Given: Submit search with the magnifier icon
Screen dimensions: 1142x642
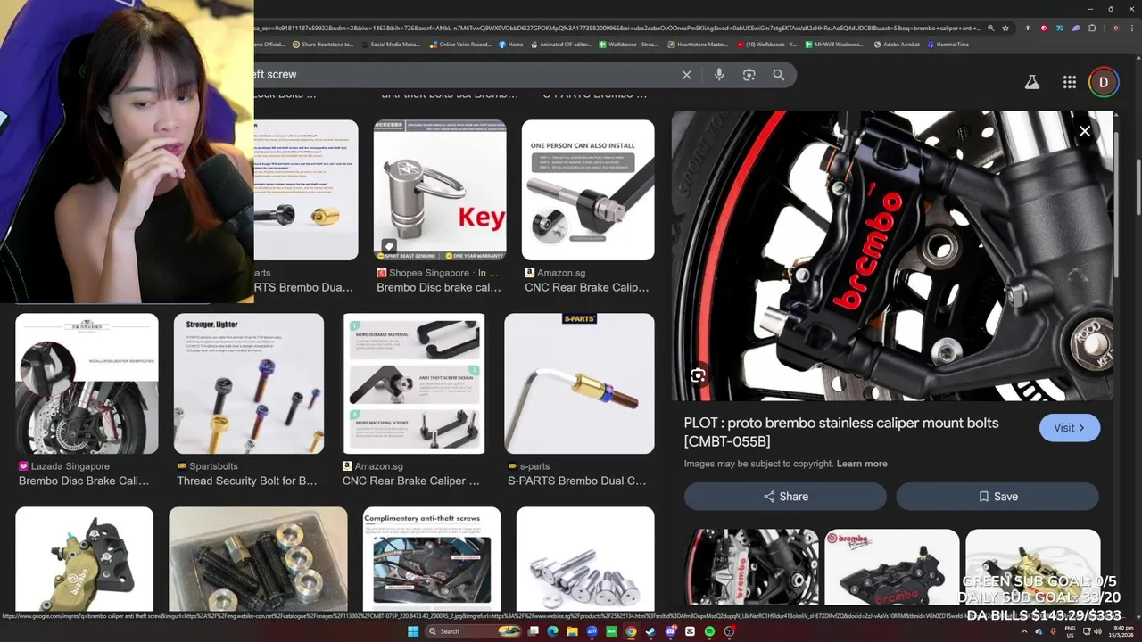Looking at the screenshot, I should tap(779, 75).
